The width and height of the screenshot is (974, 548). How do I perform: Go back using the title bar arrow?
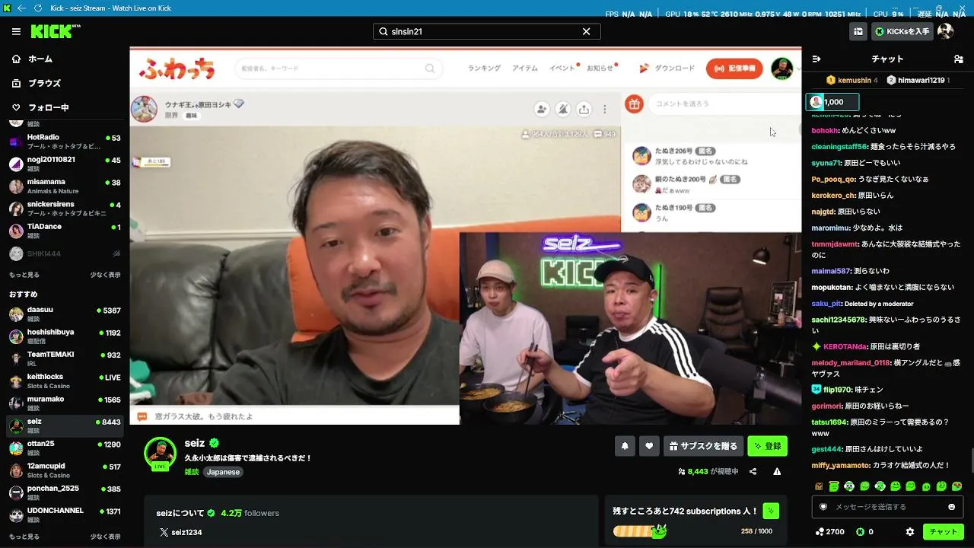point(21,8)
